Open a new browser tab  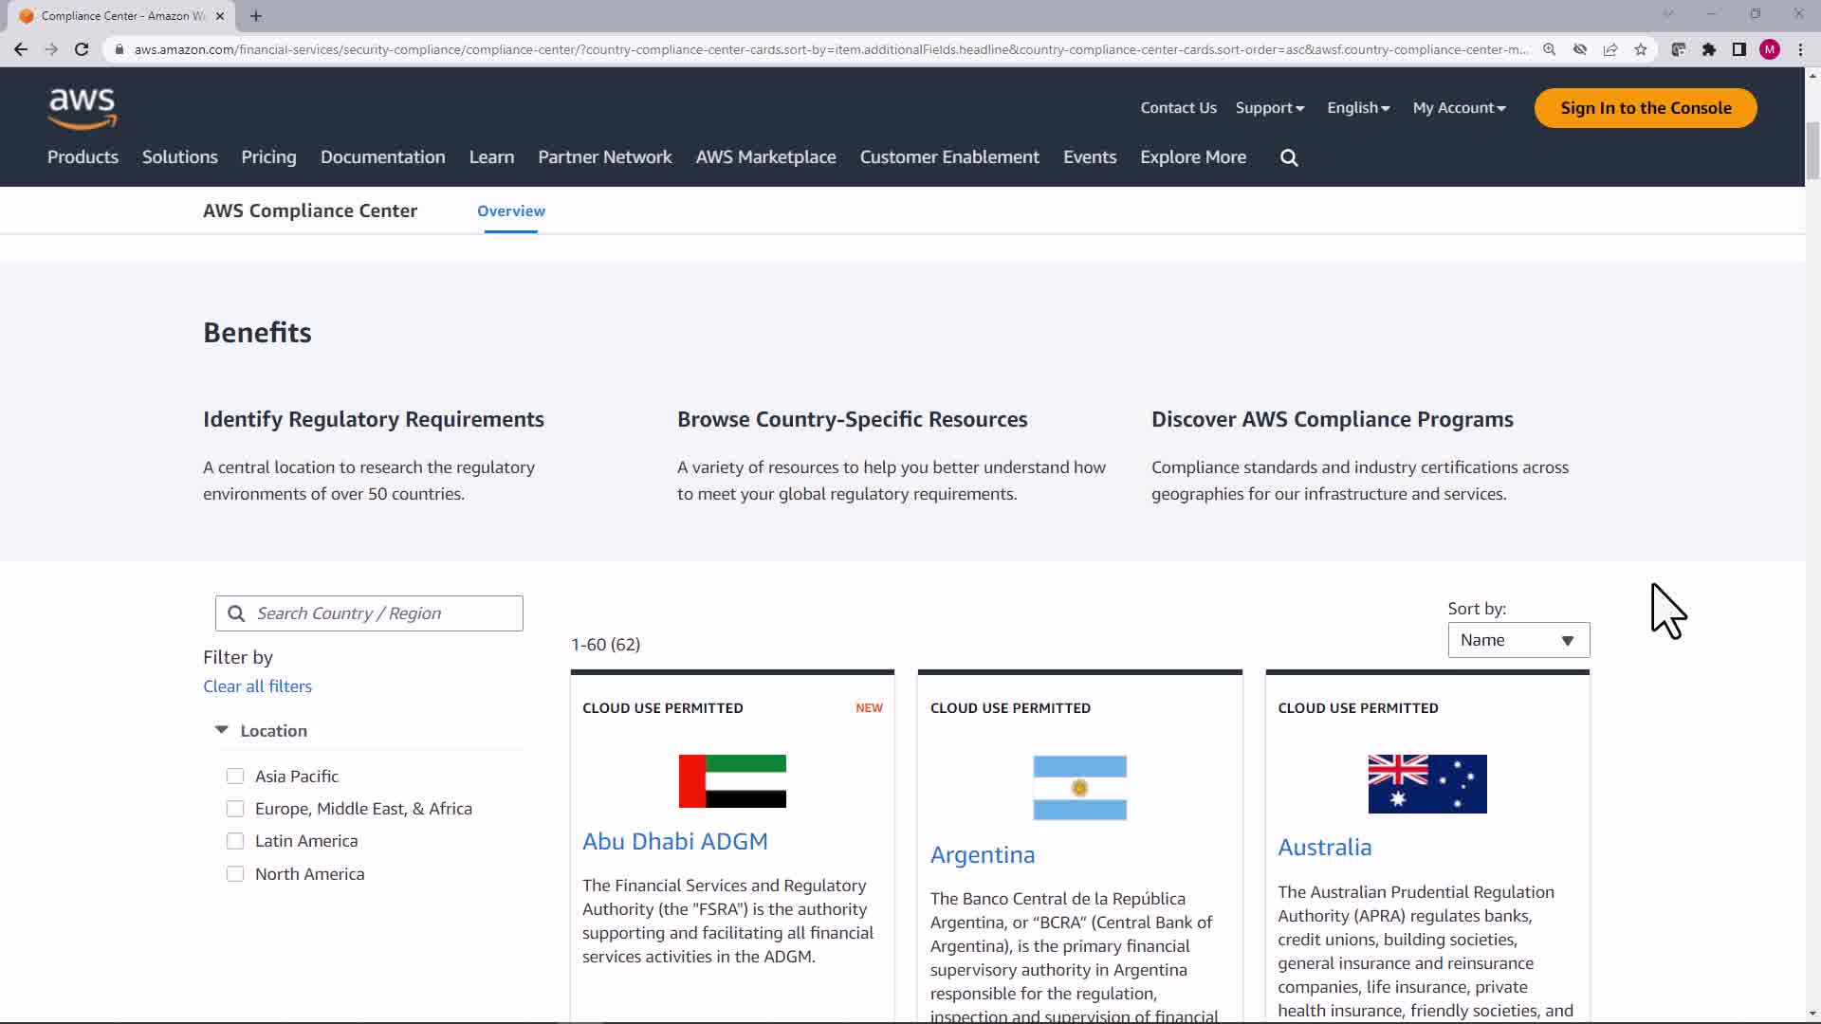point(256,16)
